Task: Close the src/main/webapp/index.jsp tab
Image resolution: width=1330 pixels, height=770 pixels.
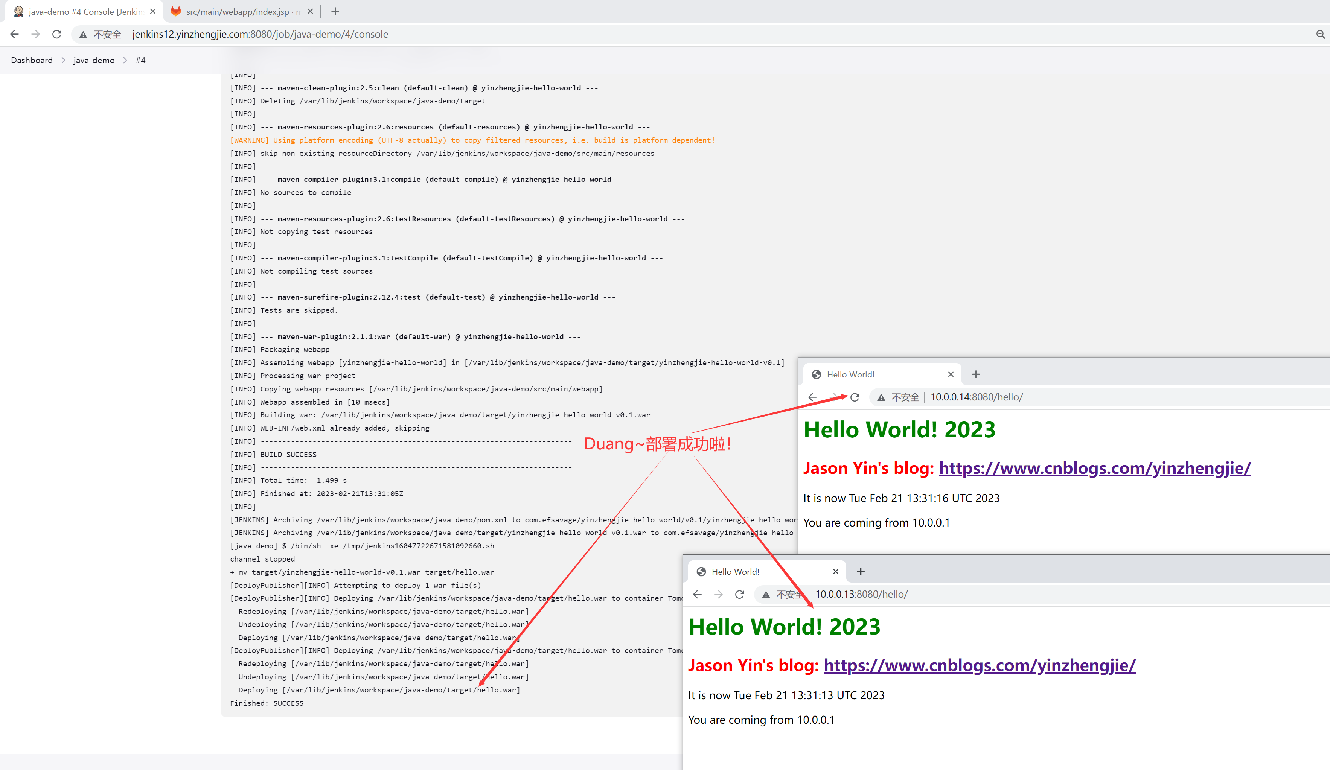Action: pyautogui.click(x=310, y=11)
